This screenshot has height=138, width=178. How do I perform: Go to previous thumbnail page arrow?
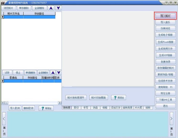coord(4,119)
